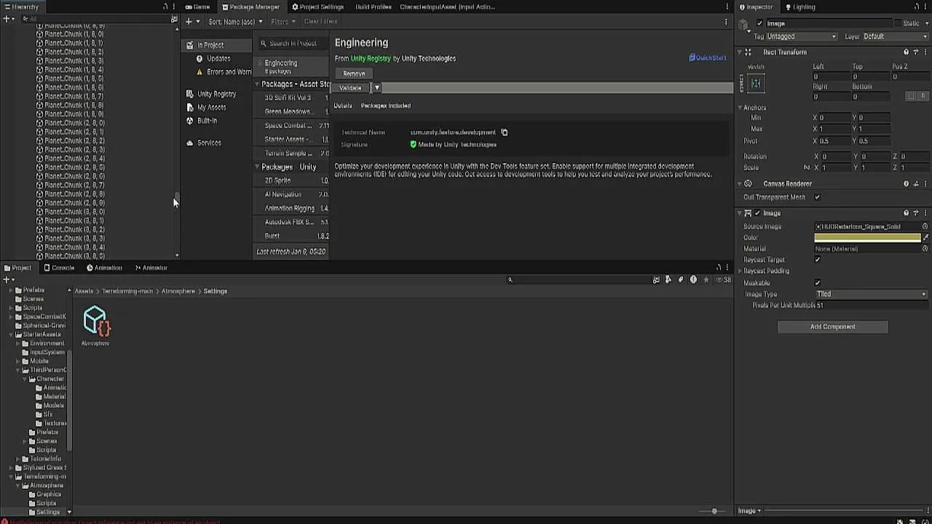Open the Console tab
This screenshot has width=932, height=524.
pyautogui.click(x=59, y=268)
